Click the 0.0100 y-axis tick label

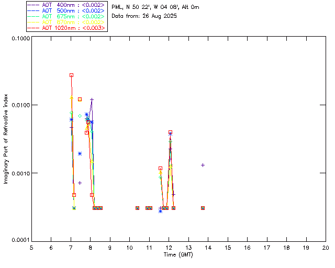(x=20, y=105)
